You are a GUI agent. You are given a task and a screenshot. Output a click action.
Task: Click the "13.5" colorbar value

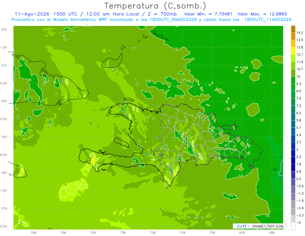pyautogui.click(x=299, y=40)
